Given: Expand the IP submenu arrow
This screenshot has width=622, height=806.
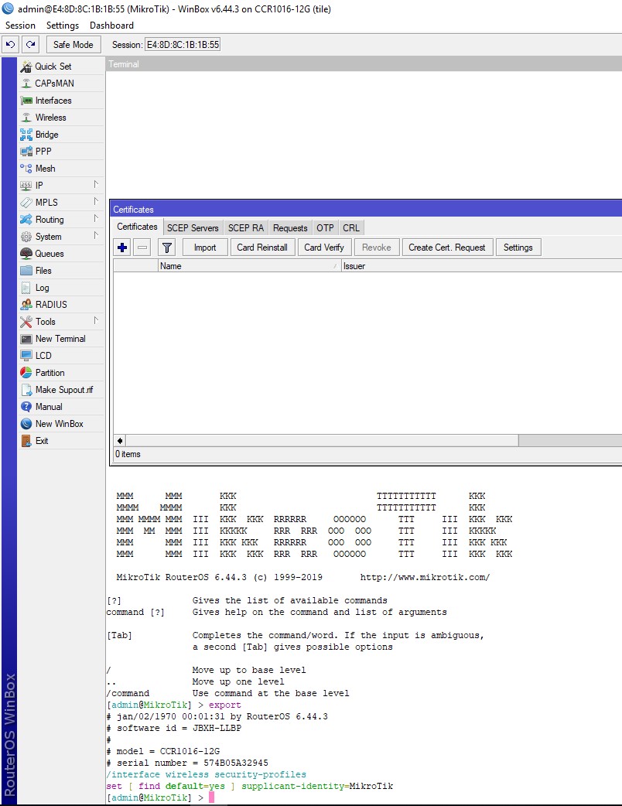Looking at the screenshot, I should pyautogui.click(x=96, y=184).
